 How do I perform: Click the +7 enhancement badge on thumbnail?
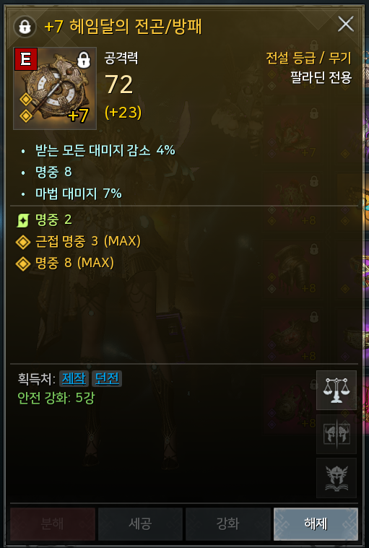pyautogui.click(x=79, y=115)
